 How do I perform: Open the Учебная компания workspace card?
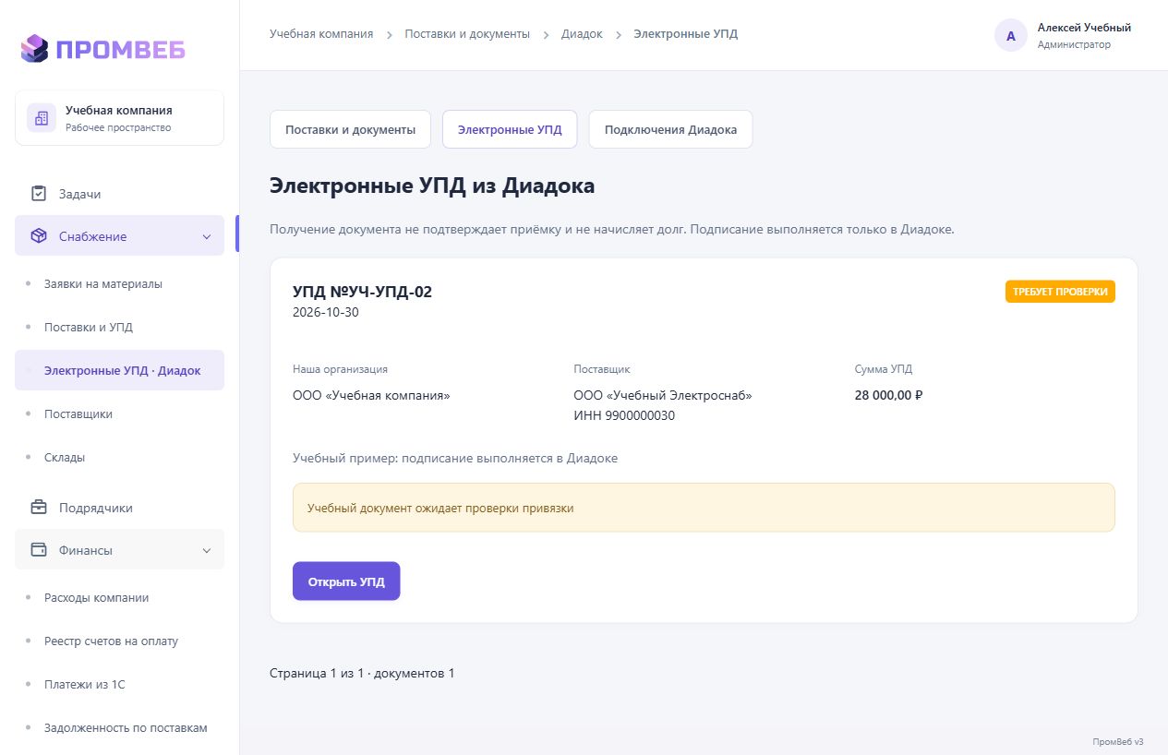coord(119,118)
